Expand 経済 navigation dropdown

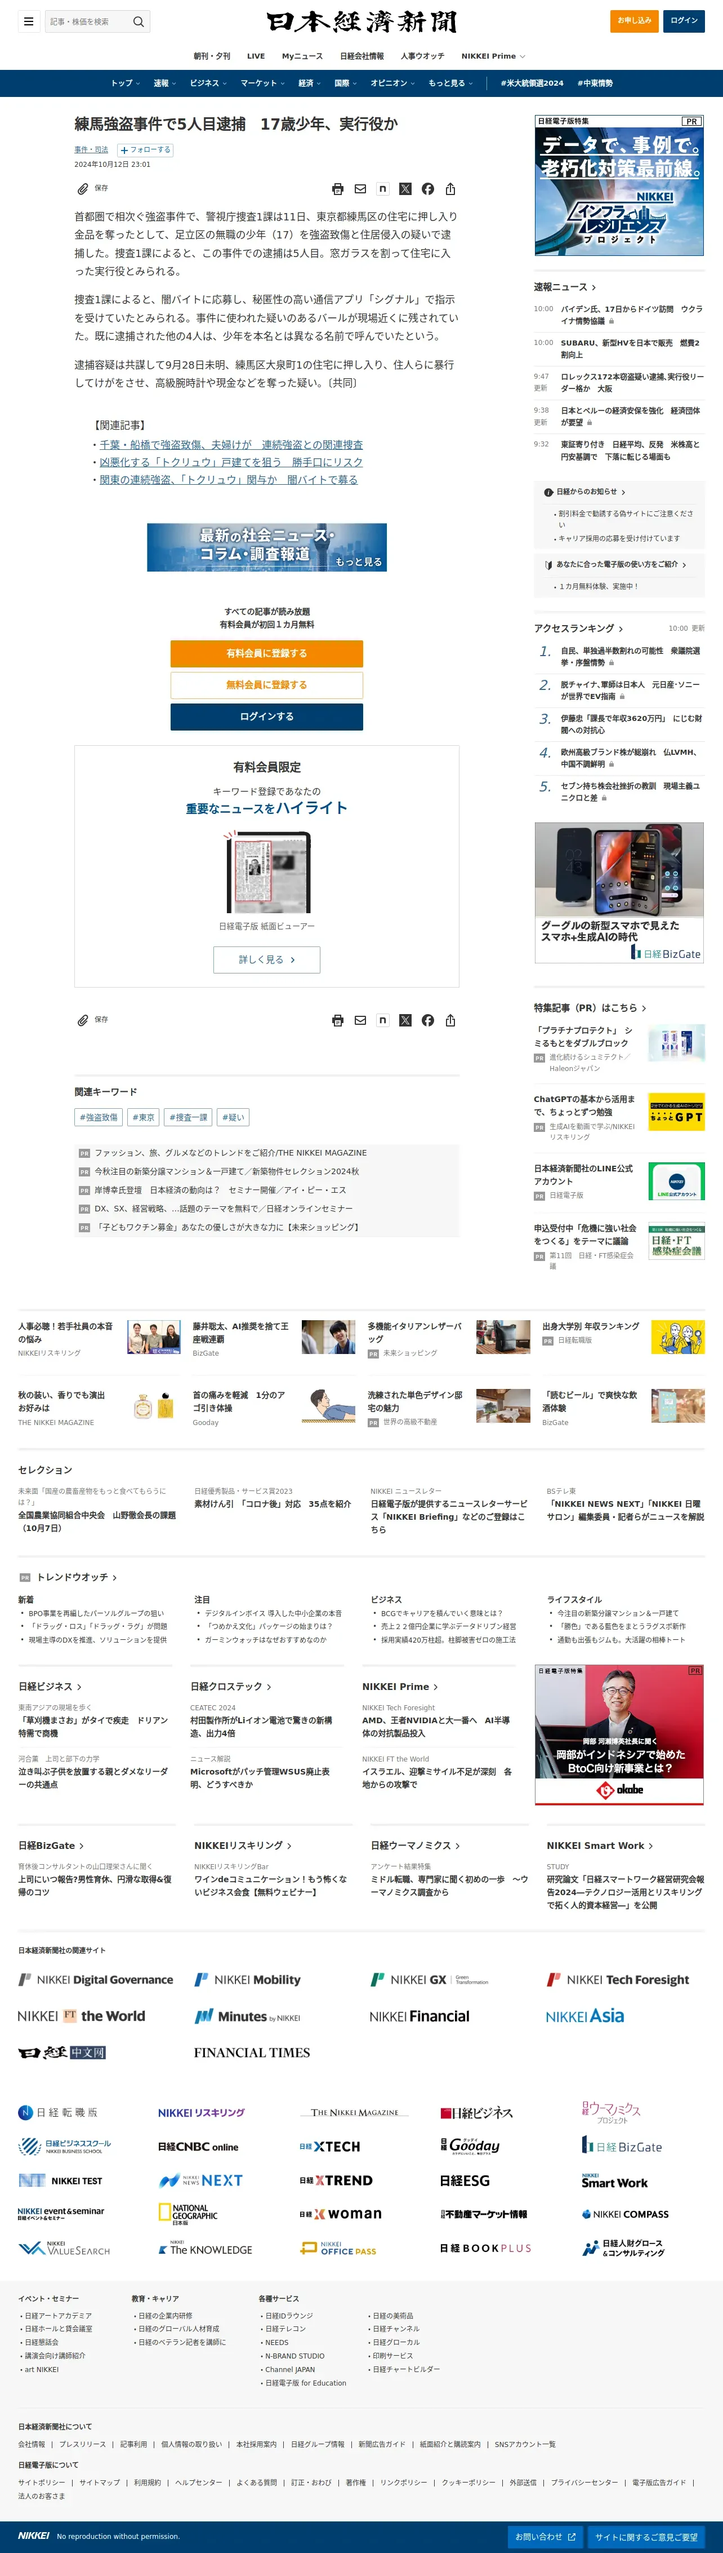click(310, 83)
